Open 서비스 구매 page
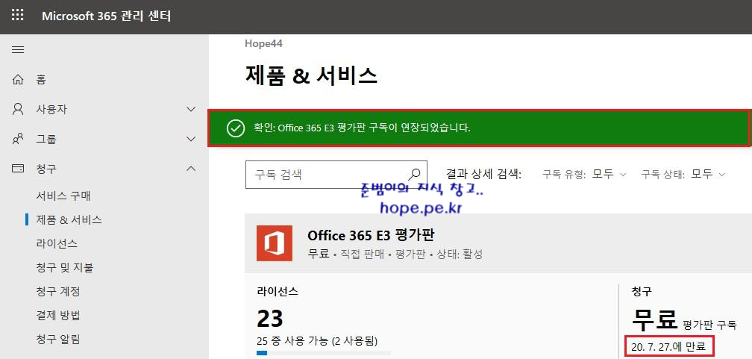 coord(63,196)
